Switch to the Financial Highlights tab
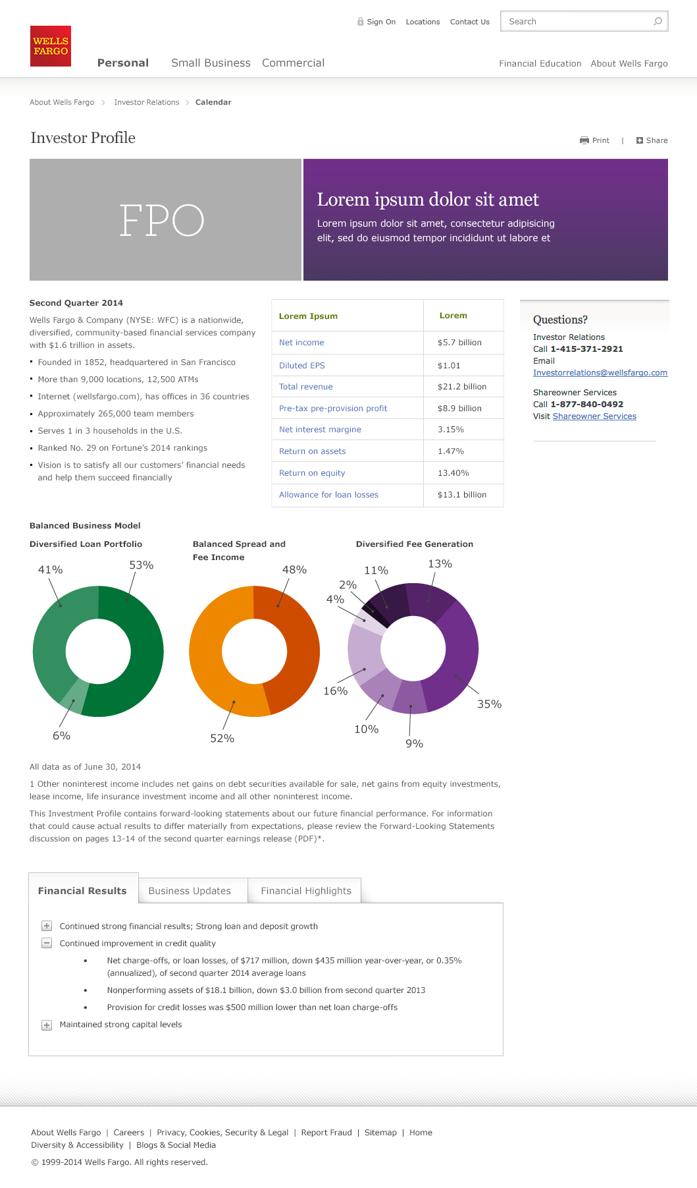This screenshot has height=1188, width=697. click(x=306, y=891)
